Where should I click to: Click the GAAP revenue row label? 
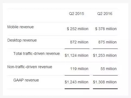tap(26, 80)
